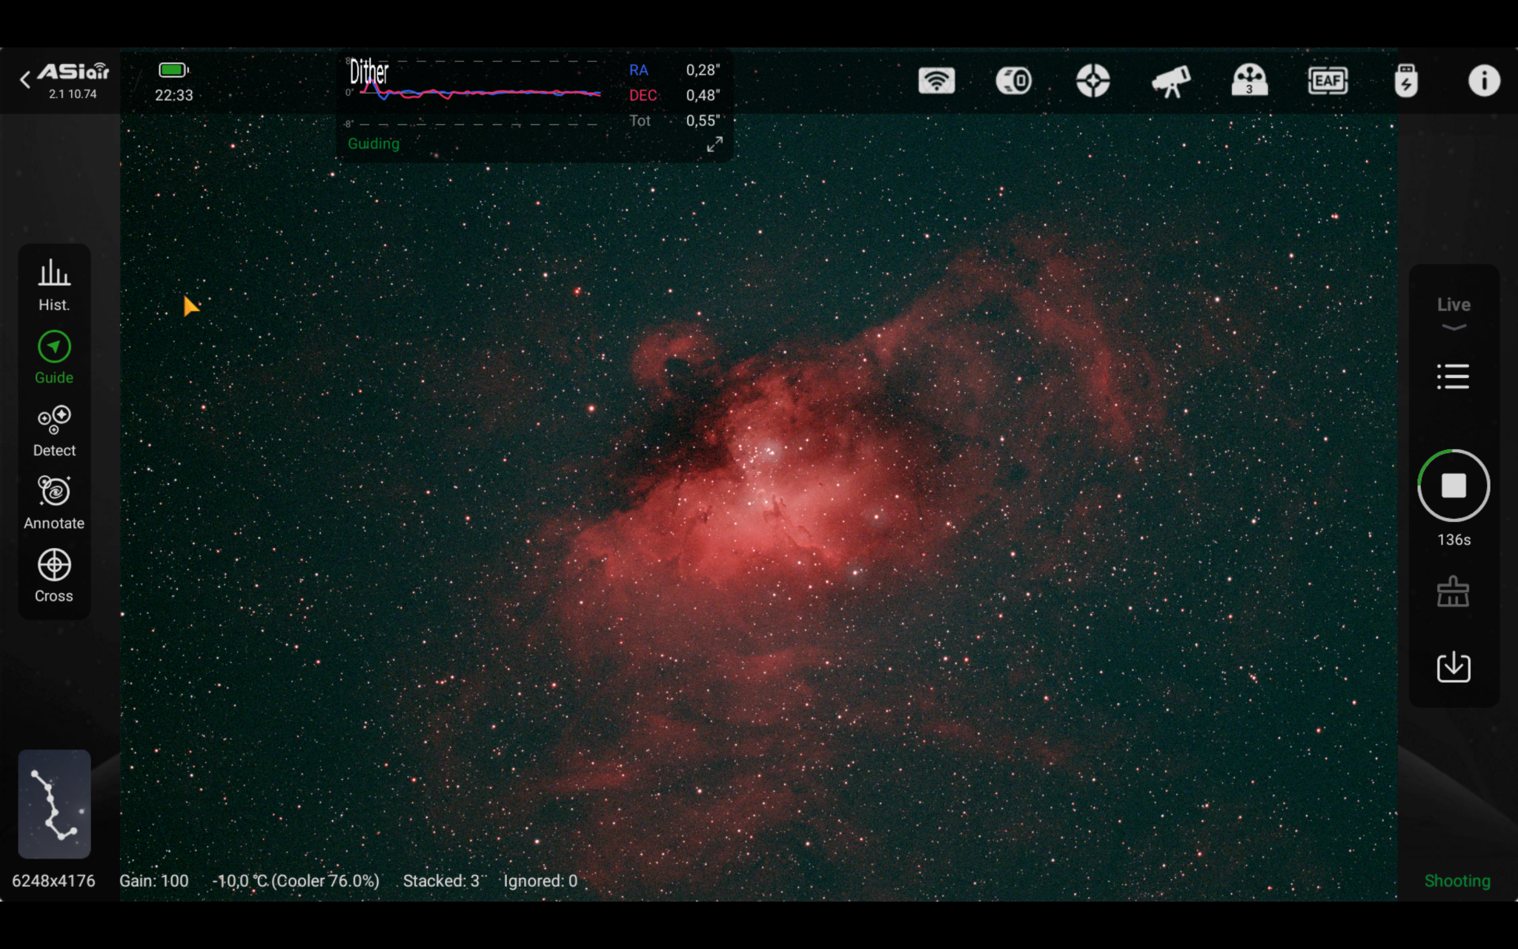Open the sky atlas constellation thumbnail
Screen dimensions: 1518x949
point(54,804)
